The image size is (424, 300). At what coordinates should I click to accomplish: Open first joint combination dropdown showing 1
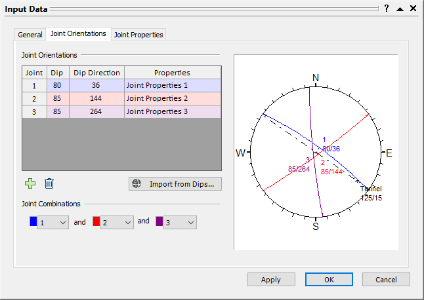tap(53, 222)
